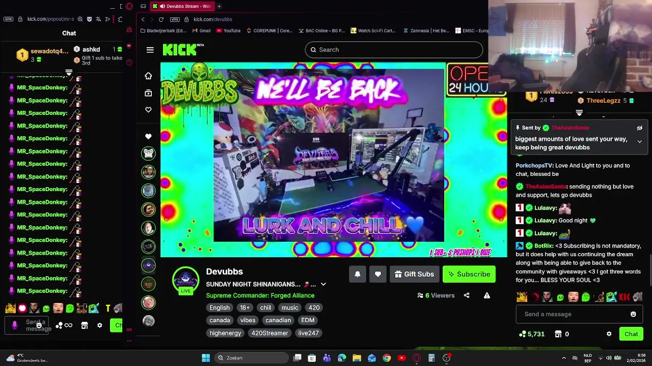Insert the red KIC emote in main chat
Screen dimensions: 652x366
[624, 297]
